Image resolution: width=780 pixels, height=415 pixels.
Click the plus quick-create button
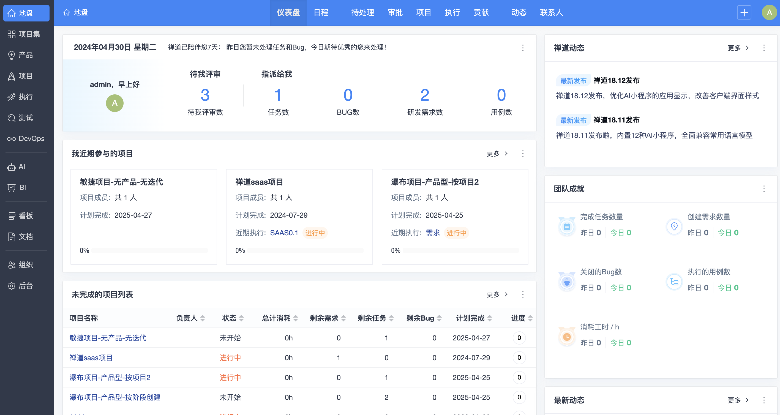point(744,13)
